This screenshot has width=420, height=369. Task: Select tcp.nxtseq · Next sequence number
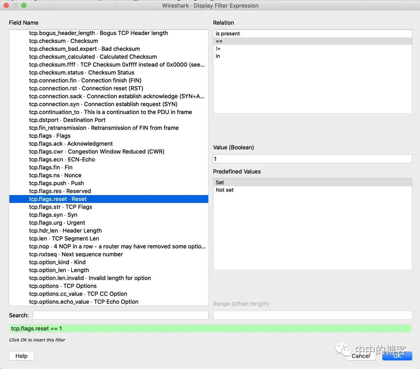pos(109,254)
